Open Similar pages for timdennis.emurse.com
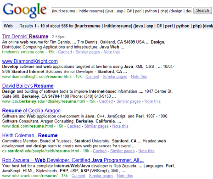This screenshot has width=213, height=179. (x=88, y=52)
